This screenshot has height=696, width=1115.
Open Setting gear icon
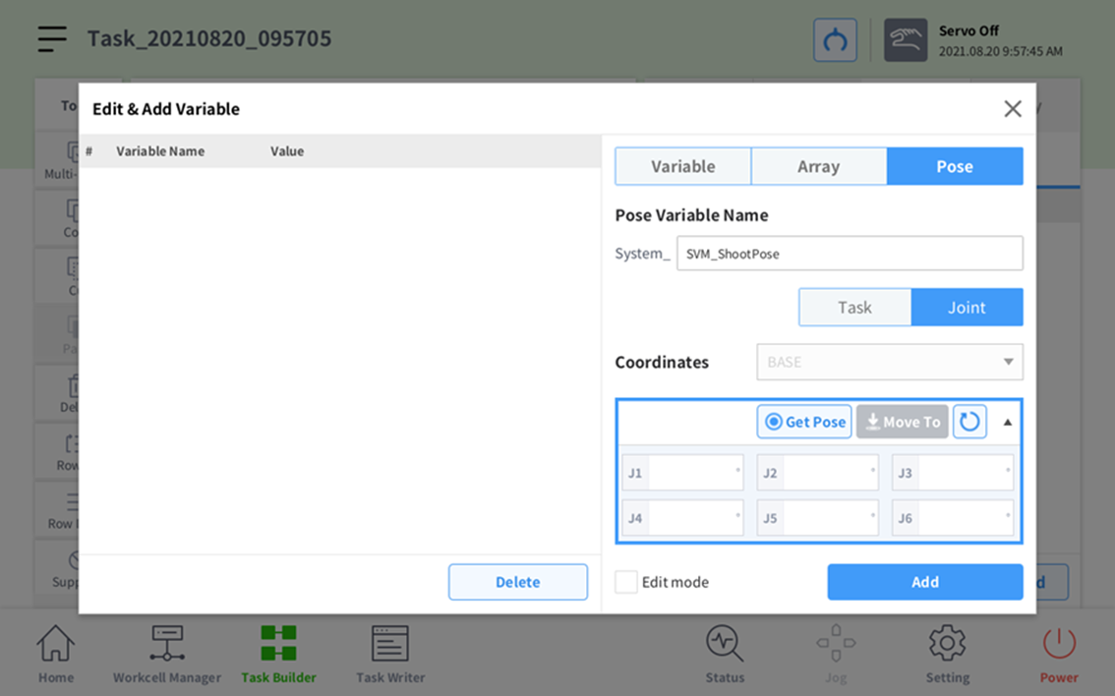pyautogui.click(x=947, y=654)
